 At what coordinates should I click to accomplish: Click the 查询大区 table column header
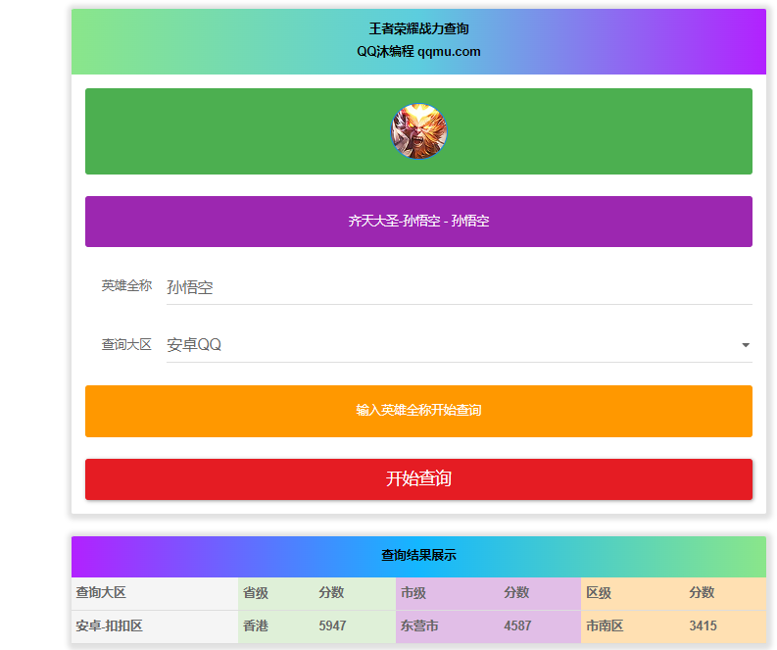pos(101,593)
